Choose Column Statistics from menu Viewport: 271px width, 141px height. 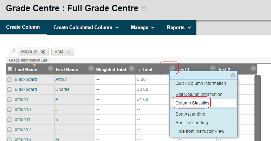192,103
